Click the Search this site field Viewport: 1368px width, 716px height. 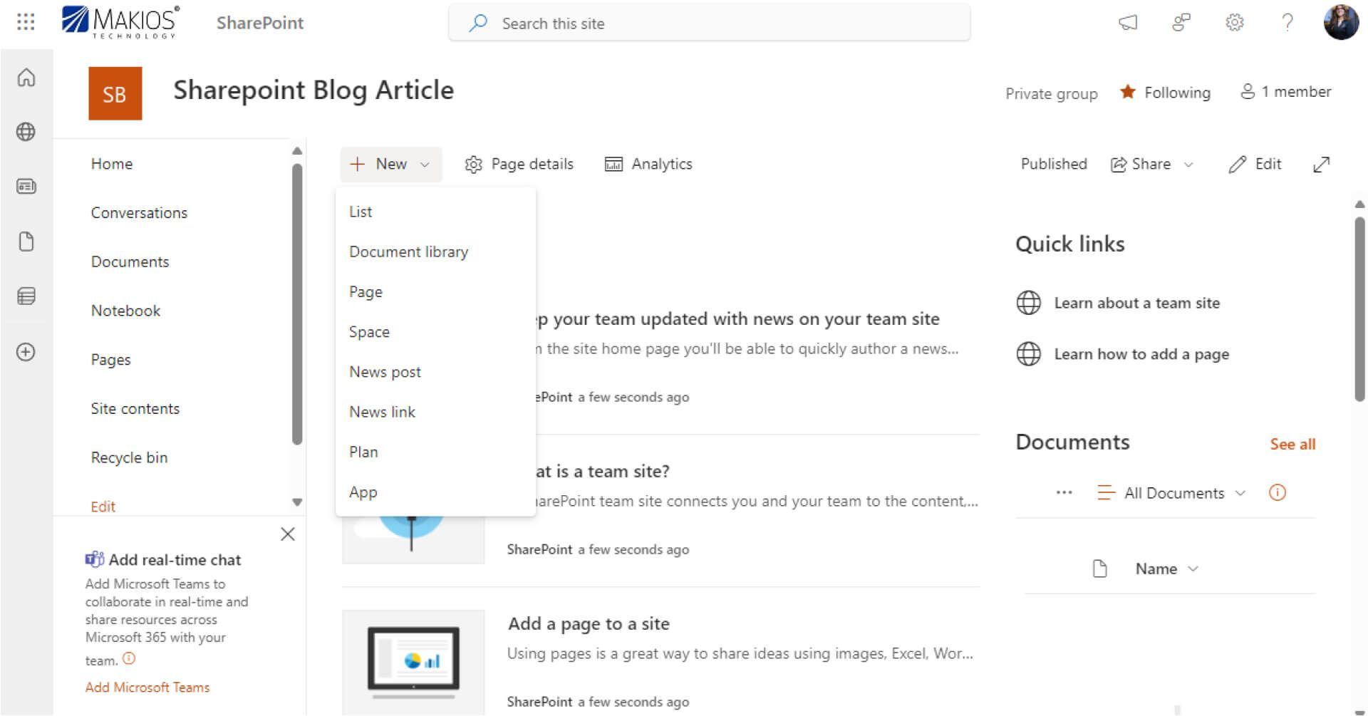(x=709, y=23)
